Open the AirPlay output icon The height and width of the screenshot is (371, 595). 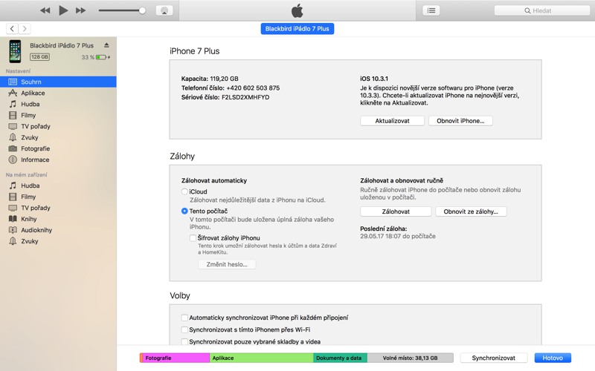[164, 10]
